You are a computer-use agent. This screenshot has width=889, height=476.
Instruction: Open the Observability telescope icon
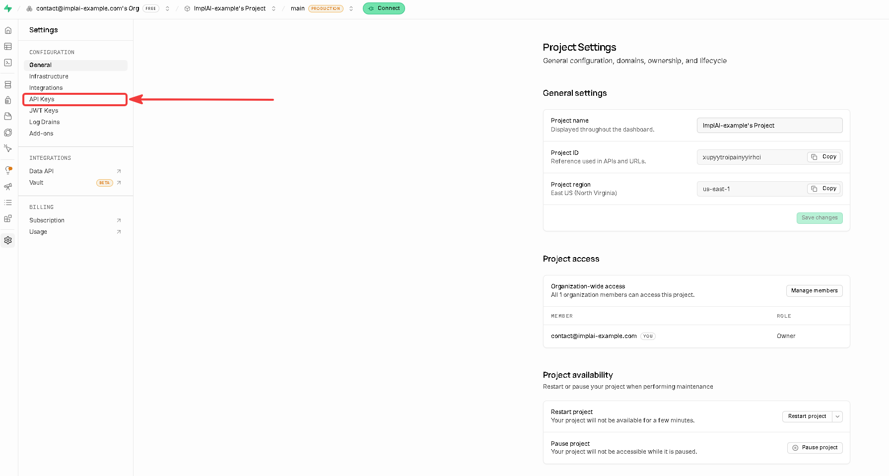coord(8,187)
